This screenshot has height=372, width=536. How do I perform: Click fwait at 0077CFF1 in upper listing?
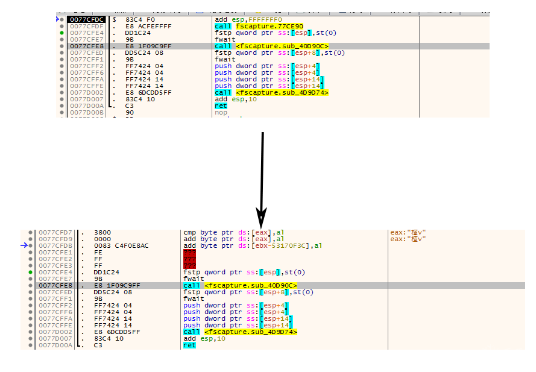pyautogui.click(x=225, y=60)
